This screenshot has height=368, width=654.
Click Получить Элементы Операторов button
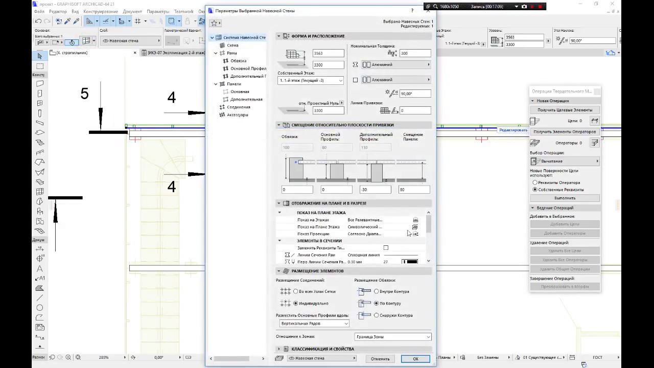pos(565,132)
